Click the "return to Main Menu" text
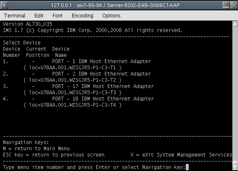The width and height of the screenshot is (238, 171). point(42,149)
